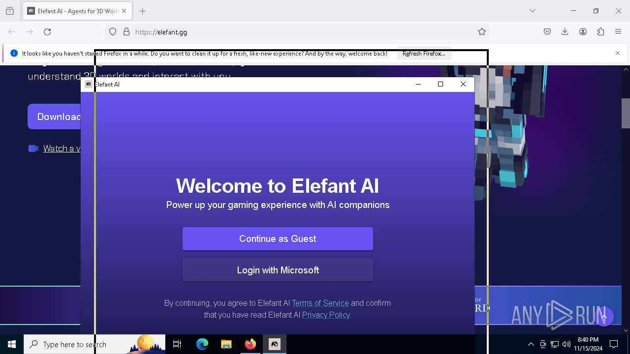Click the taskbar search box
Viewport: 630px width, 354px height.
(94, 344)
